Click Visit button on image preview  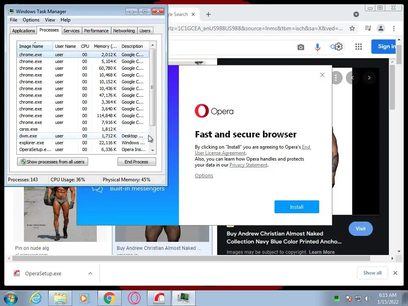(x=361, y=229)
